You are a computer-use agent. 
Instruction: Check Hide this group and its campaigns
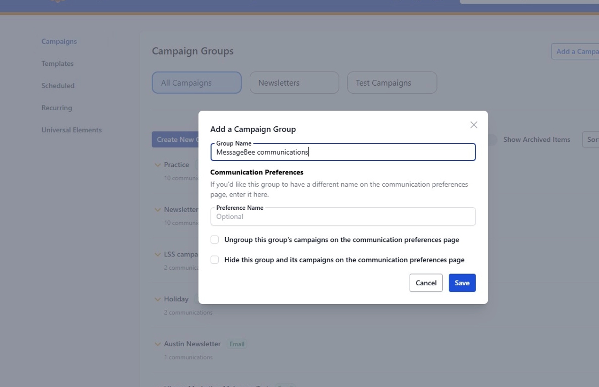pos(214,260)
